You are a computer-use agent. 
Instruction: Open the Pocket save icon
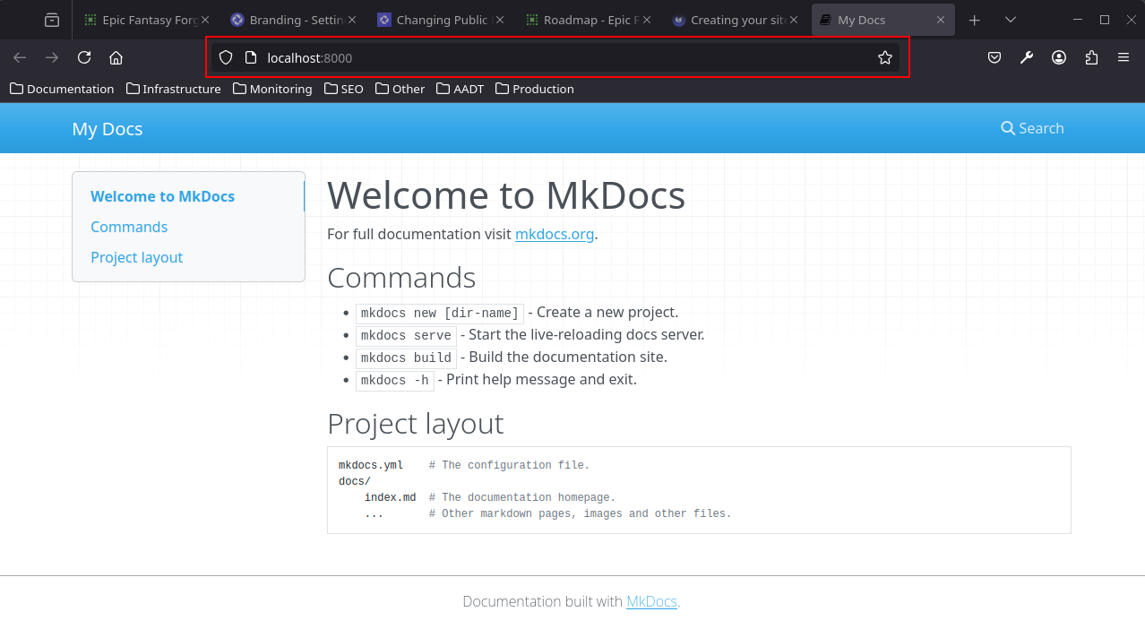[994, 57]
